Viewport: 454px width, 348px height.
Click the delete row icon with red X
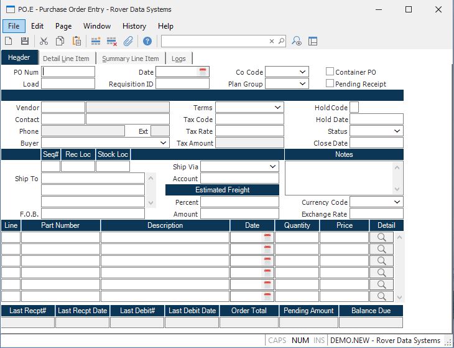(x=112, y=41)
